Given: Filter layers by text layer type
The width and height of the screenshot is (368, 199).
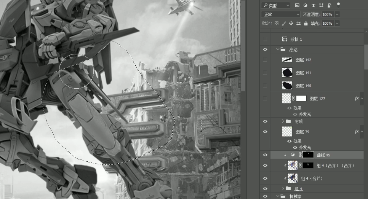Looking at the screenshot, I should coord(313,5).
